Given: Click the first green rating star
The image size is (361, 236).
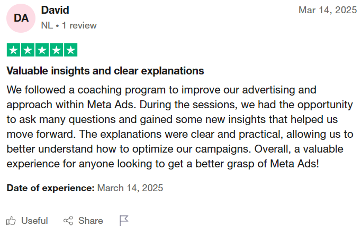Looking at the screenshot, I should pos(13,51).
